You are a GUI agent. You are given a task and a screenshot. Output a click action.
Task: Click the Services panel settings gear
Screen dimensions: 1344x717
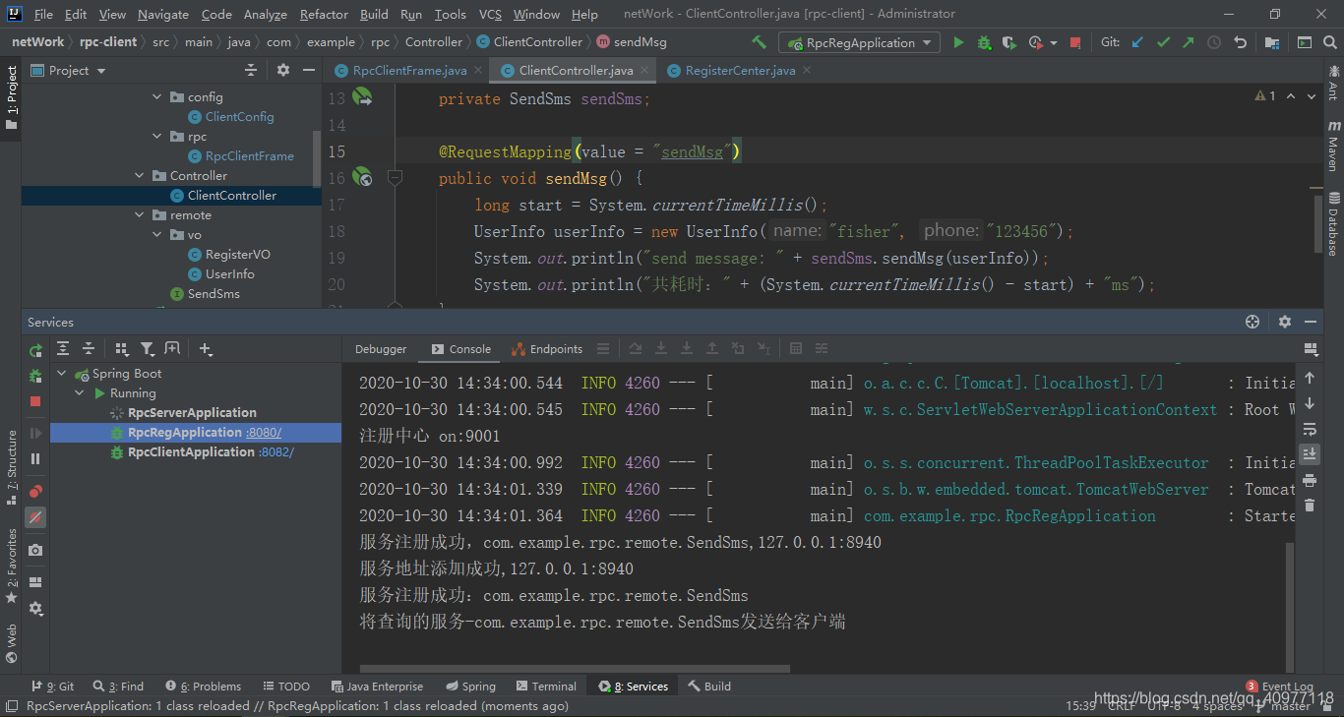click(1285, 322)
